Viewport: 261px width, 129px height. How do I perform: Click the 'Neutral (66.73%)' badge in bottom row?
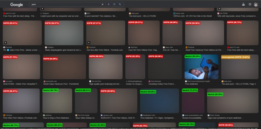pyautogui.click(x=11, y=125)
